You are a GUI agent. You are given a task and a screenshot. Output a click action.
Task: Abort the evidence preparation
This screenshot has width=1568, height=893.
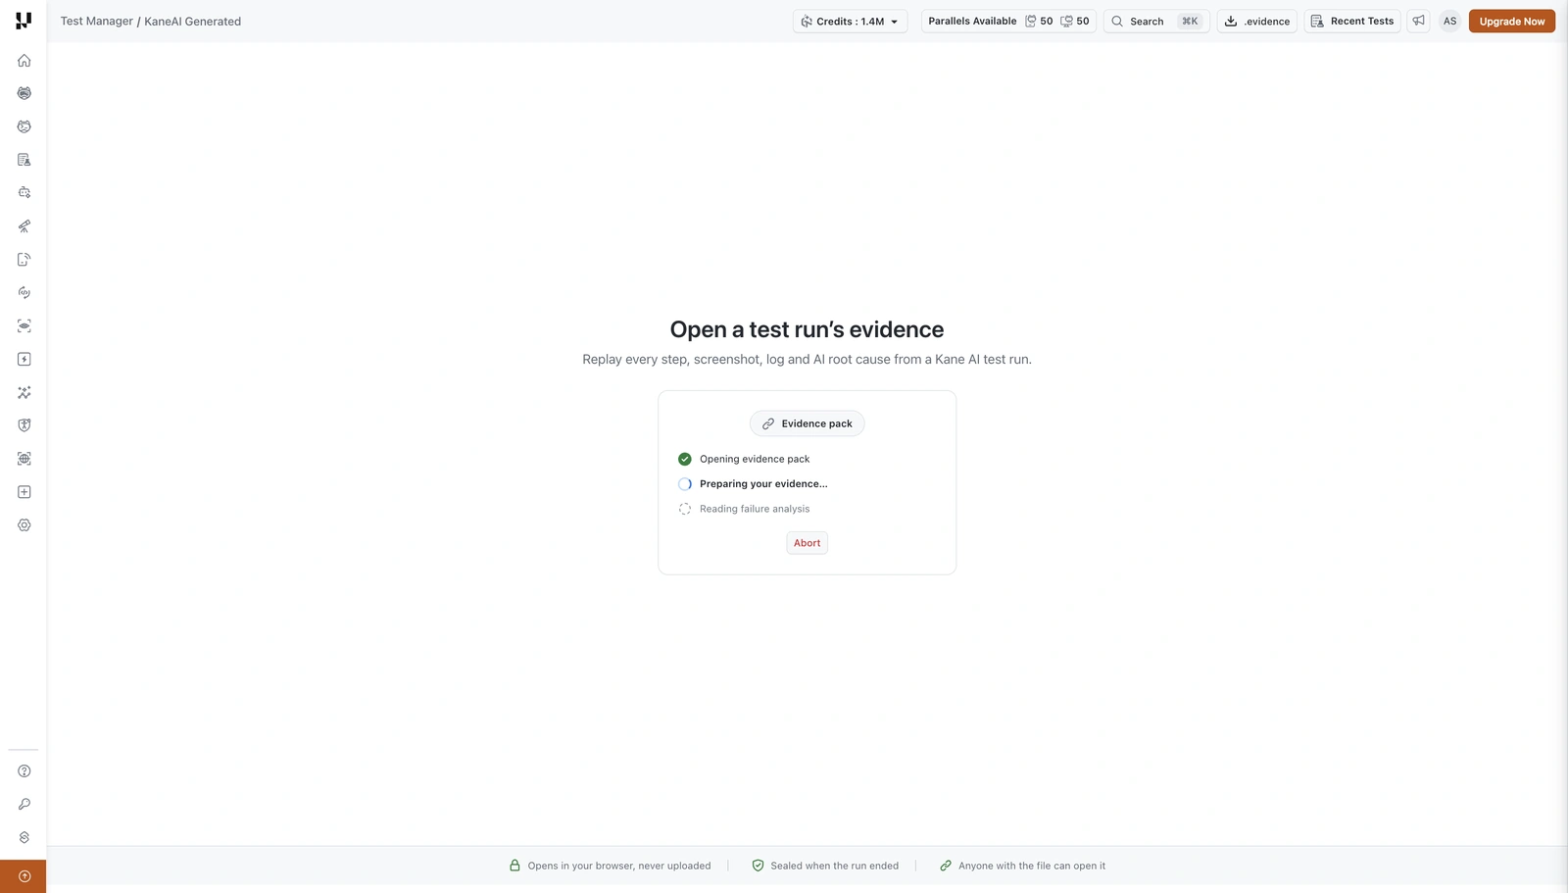tap(808, 543)
